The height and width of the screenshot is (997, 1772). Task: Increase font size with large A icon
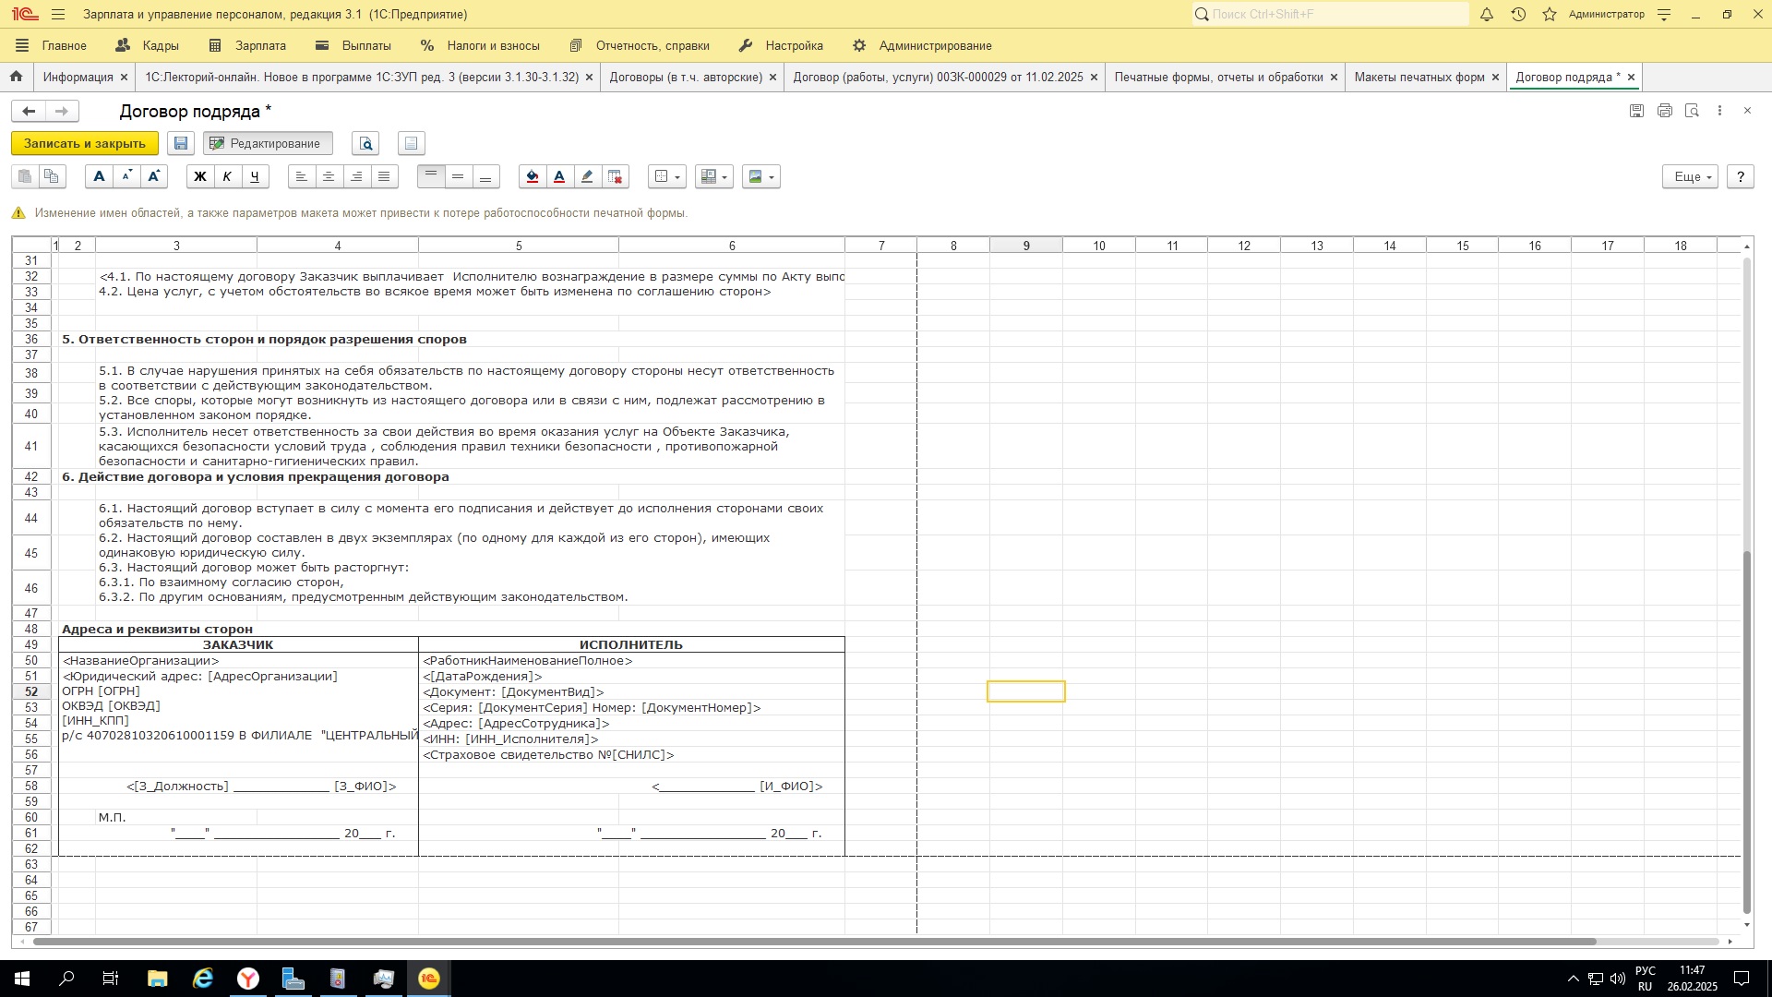click(153, 176)
